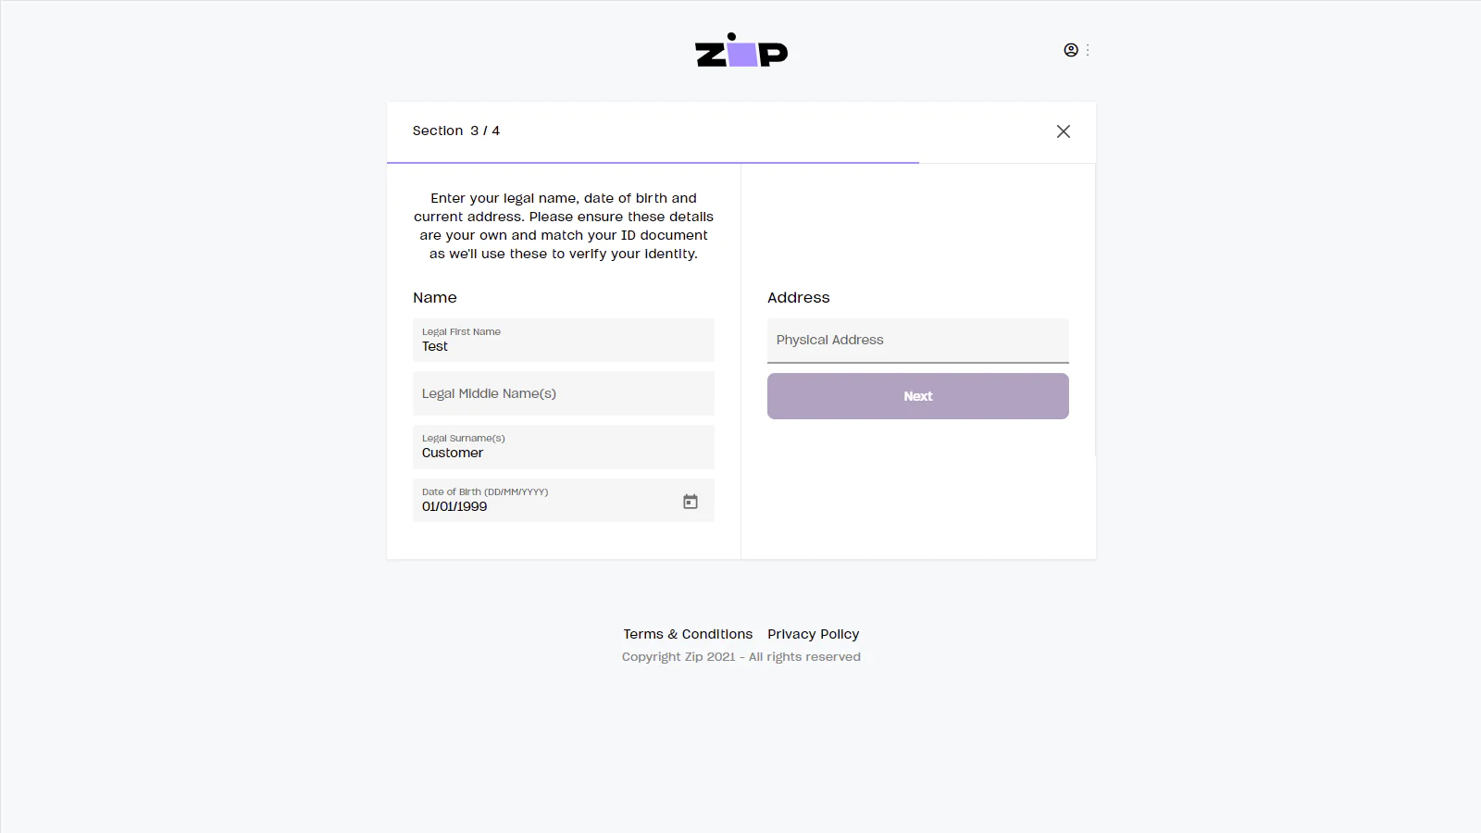Open the date of birth calendar picker
Viewport: 1481px width, 833px height.
pos(691,502)
